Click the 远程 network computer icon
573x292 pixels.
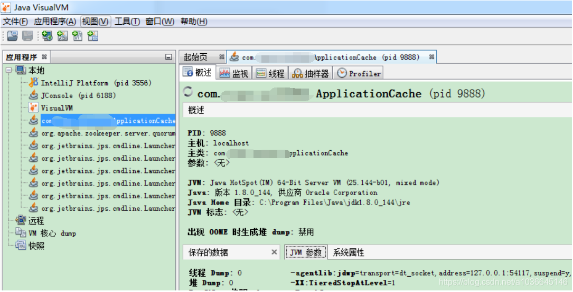pyautogui.click(x=21, y=220)
